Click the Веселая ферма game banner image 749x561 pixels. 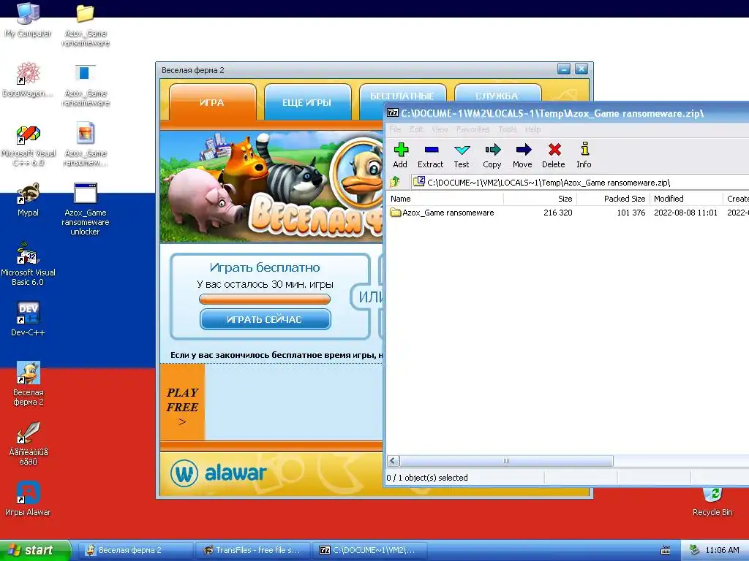(272, 187)
